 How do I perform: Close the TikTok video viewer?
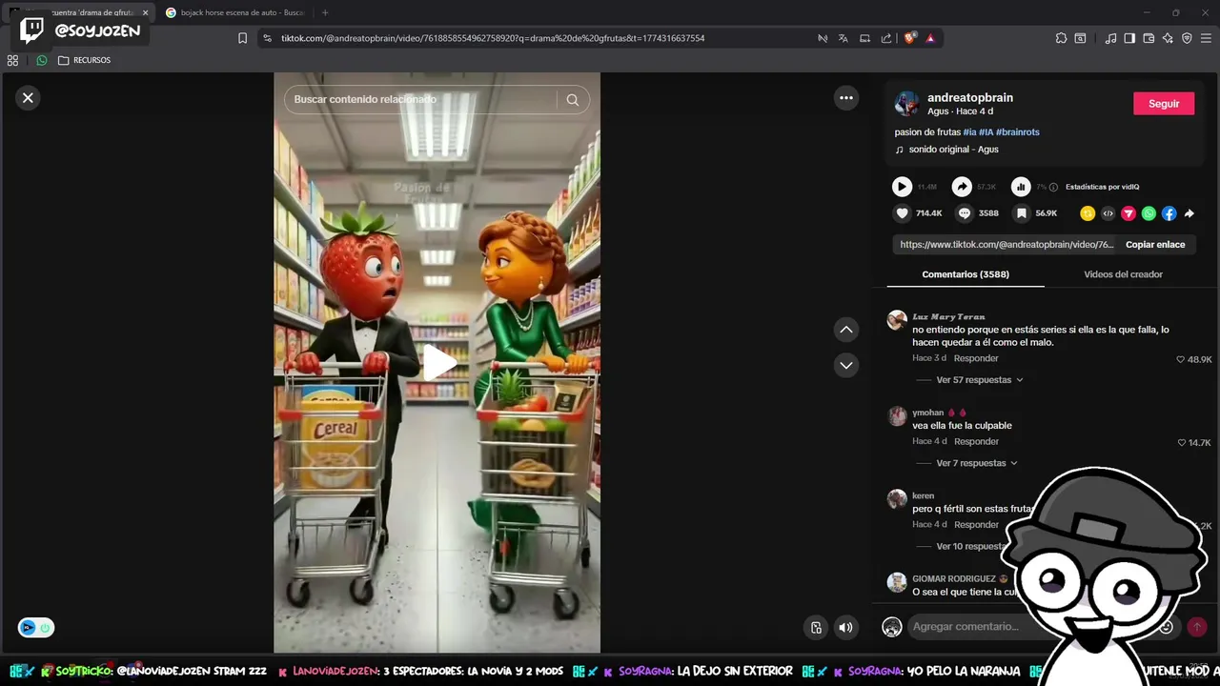pos(28,97)
